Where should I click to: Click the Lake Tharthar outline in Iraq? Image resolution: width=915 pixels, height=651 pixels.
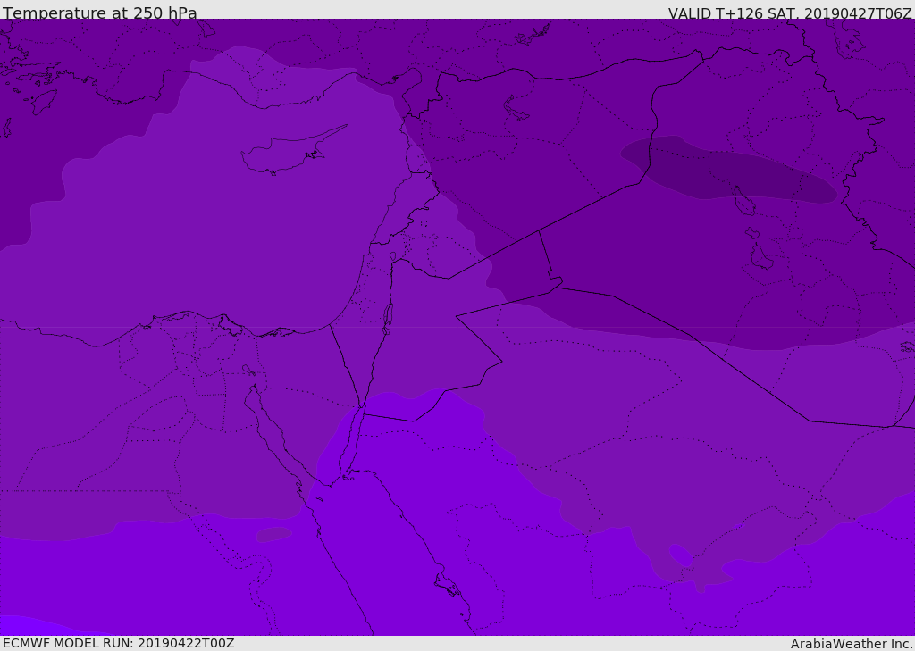click(x=744, y=202)
